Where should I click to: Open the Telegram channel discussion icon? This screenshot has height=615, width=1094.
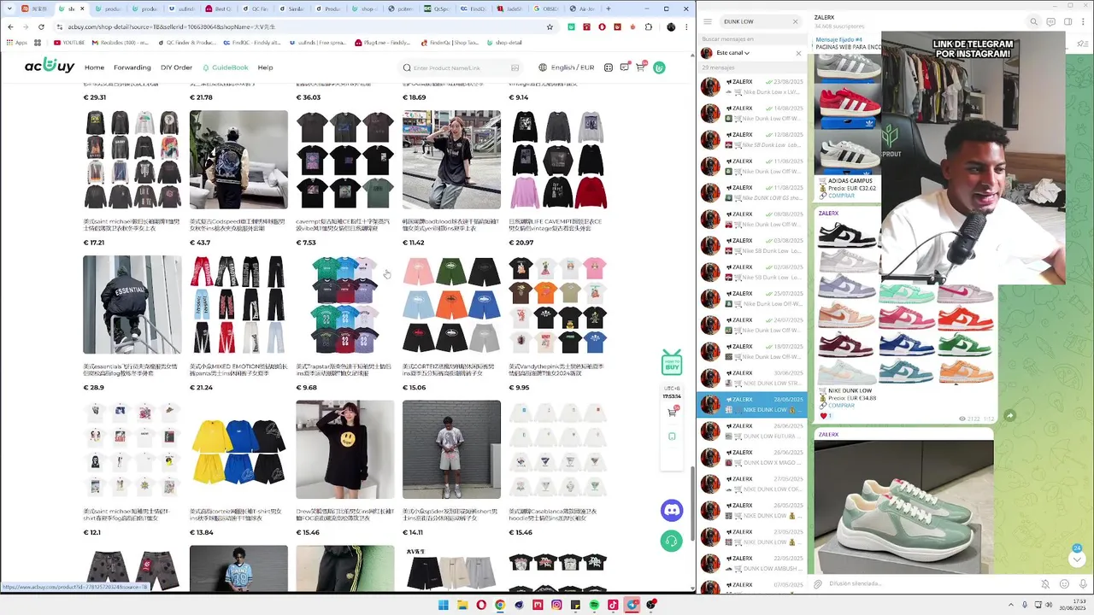coord(1050,21)
